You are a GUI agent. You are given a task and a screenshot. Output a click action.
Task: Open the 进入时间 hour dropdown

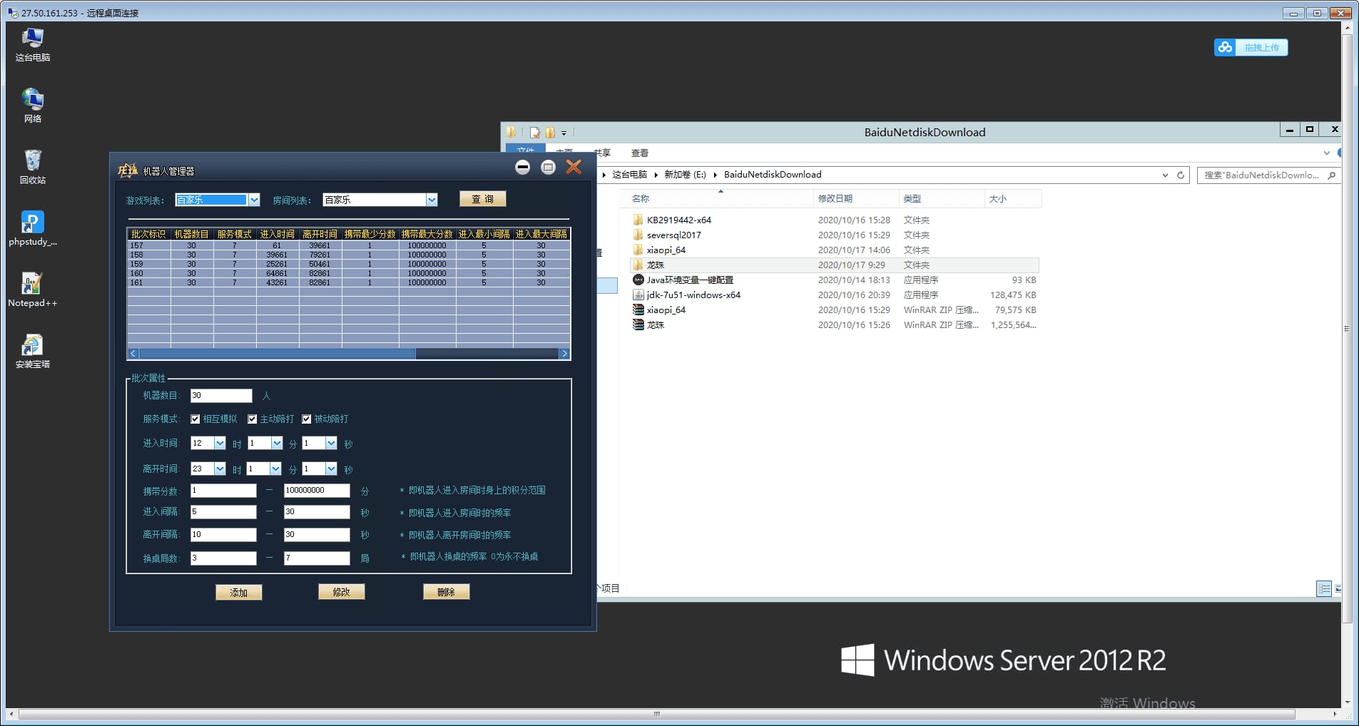[220, 444]
